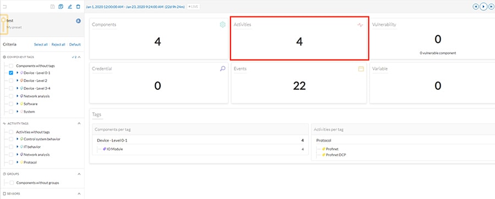Check the Software checkbox
This screenshot has height=199, width=495.
click(11, 104)
